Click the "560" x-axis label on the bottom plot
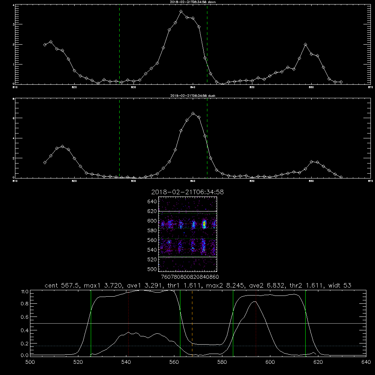Screen dimensions: 375x375 pos(174,362)
